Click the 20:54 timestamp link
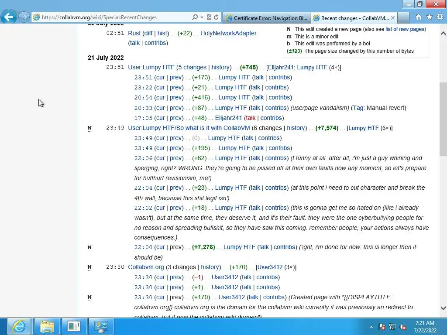 pos(143,97)
